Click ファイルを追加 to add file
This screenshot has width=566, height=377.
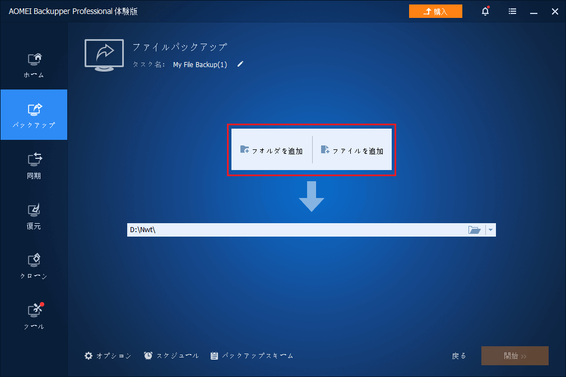[x=352, y=149]
